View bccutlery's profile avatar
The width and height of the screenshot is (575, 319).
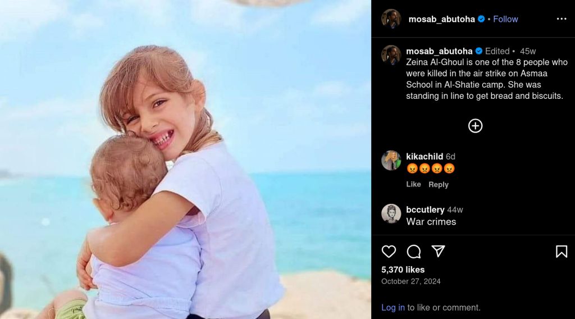(391, 213)
